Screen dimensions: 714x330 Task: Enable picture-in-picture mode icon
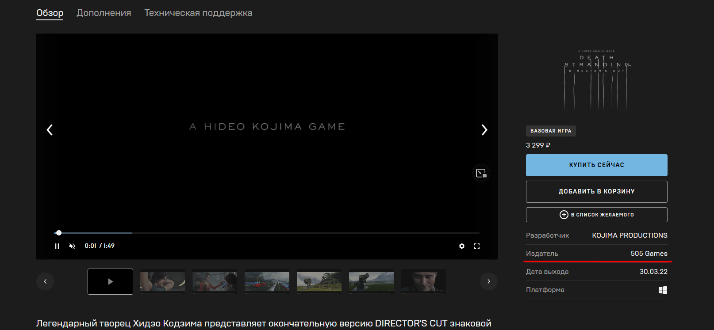481,173
